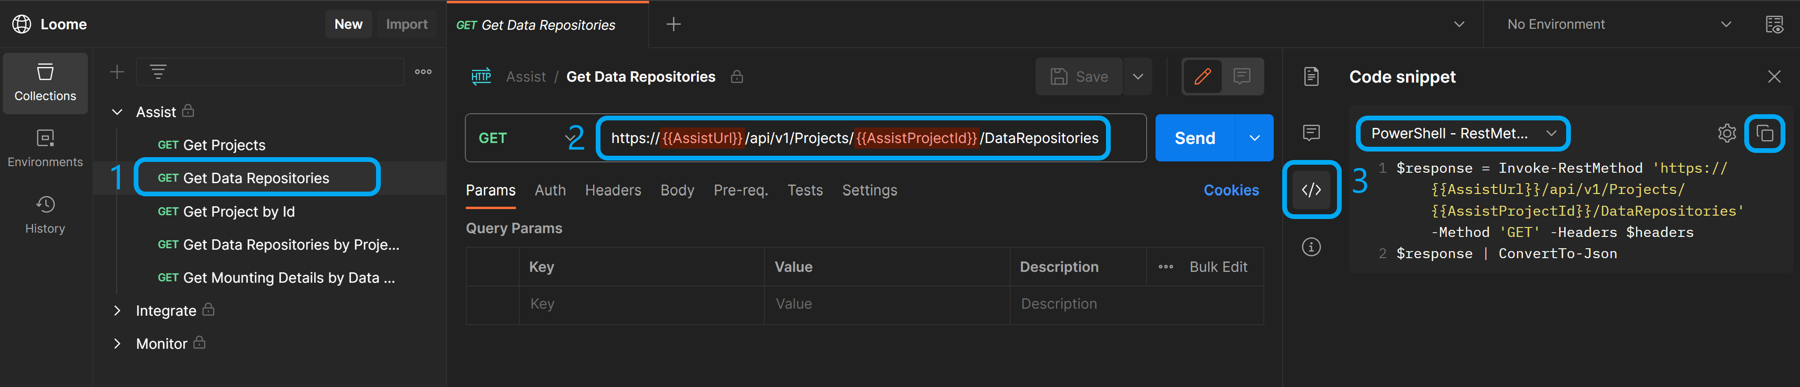
Task: Open the Cookies link
Action: tap(1231, 191)
